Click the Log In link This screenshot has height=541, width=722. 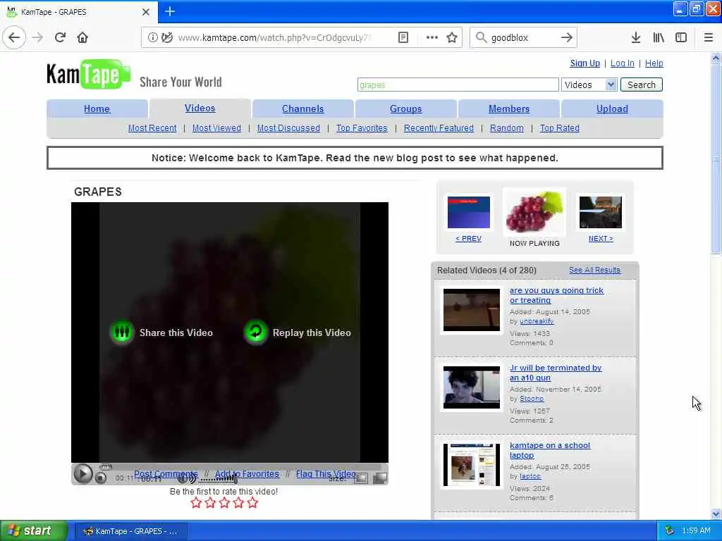coord(622,63)
